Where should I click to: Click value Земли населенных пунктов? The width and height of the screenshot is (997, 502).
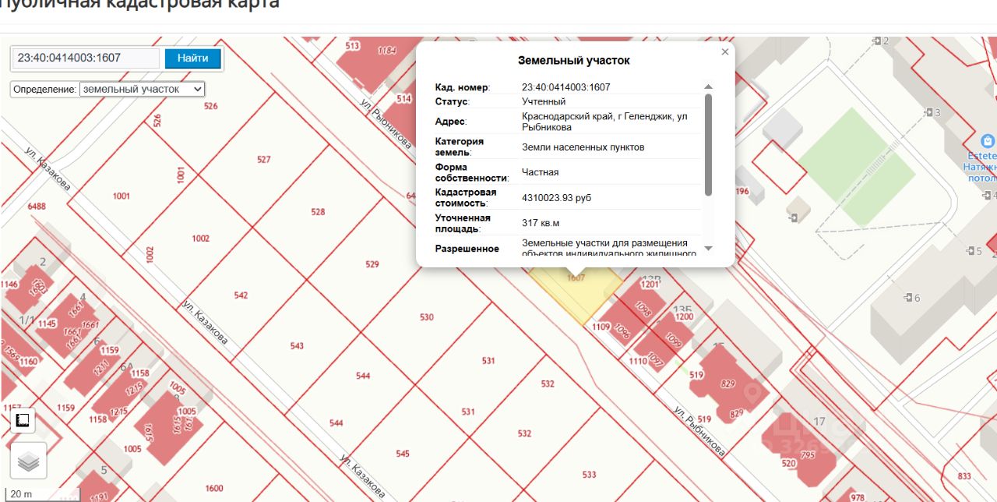[583, 147]
